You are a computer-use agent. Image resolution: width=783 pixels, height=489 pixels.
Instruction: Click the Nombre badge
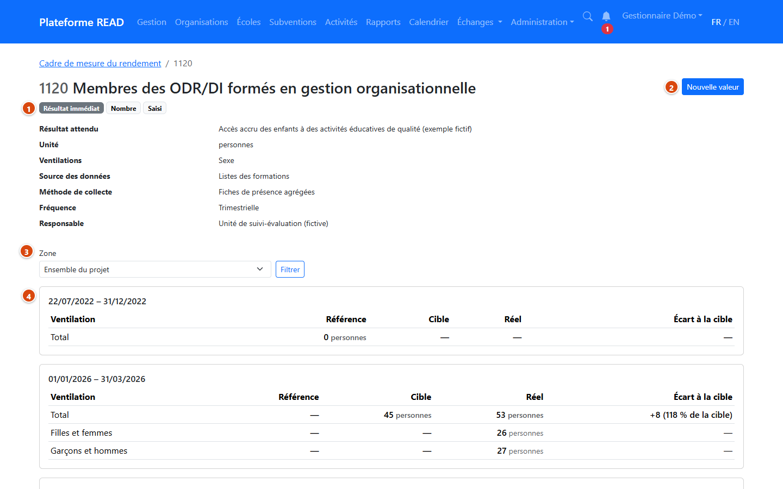pos(123,108)
